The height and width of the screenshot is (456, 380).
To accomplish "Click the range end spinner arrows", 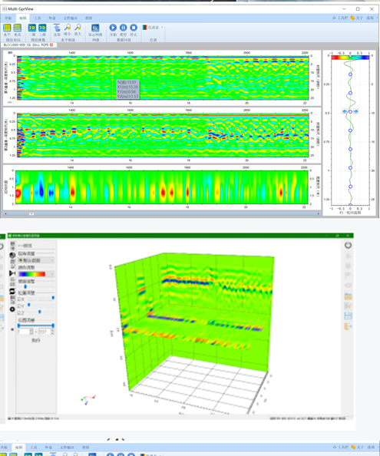I will pyautogui.click(x=53, y=332).
